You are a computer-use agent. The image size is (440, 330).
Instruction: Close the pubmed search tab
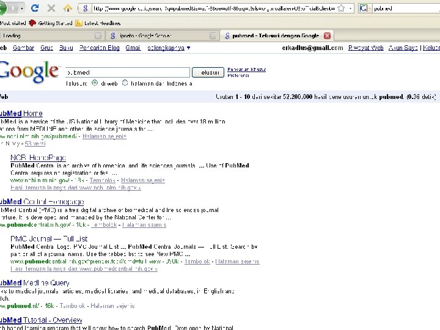327,35
